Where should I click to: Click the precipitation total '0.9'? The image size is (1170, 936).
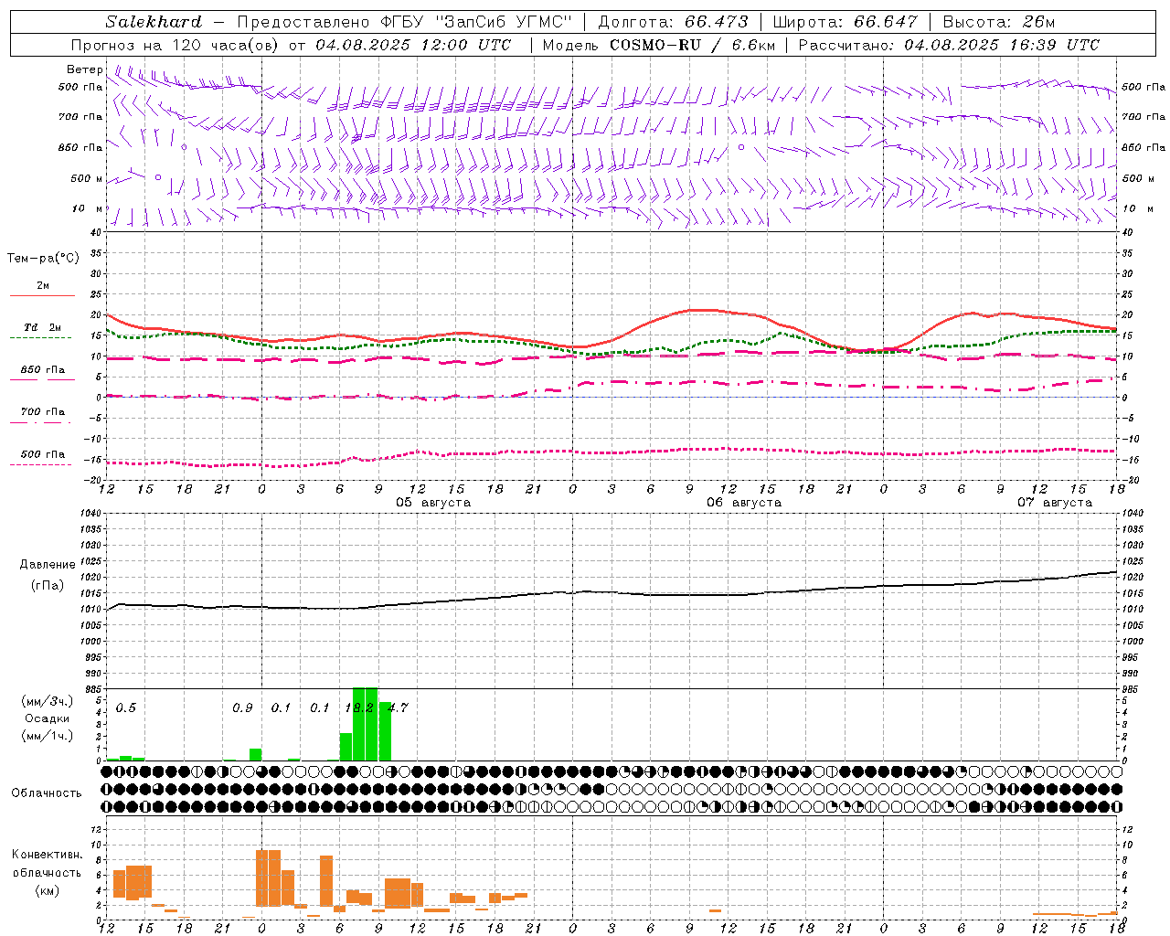(242, 707)
